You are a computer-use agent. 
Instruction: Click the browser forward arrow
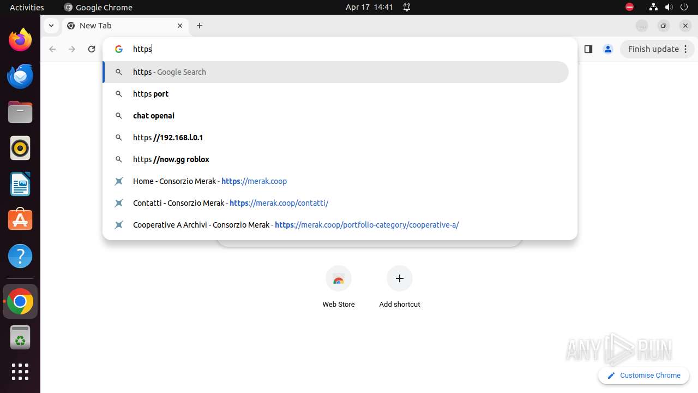[x=72, y=49]
